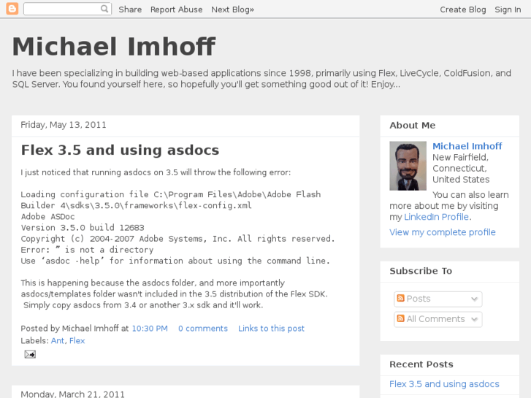
Task: Click View my complete profile
Action: click(x=442, y=232)
